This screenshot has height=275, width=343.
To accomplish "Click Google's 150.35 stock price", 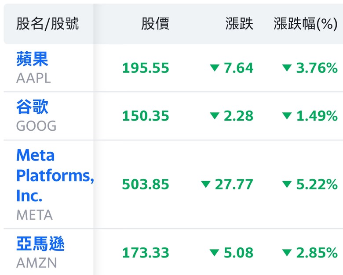I will tap(146, 116).
